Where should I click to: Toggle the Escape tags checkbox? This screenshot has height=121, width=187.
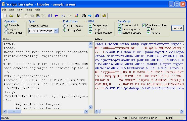tap(90, 25)
